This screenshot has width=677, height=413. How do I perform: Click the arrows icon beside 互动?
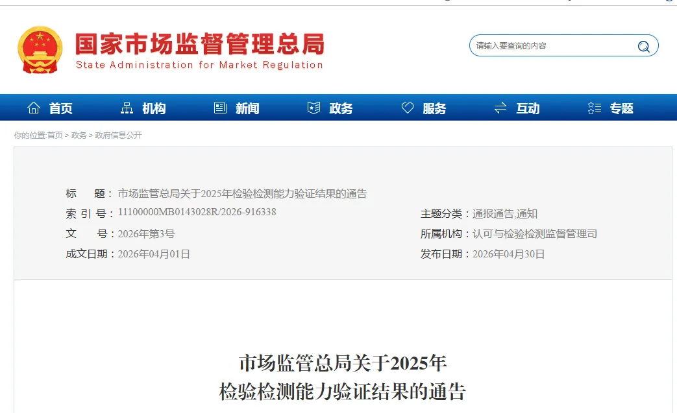[x=500, y=108]
